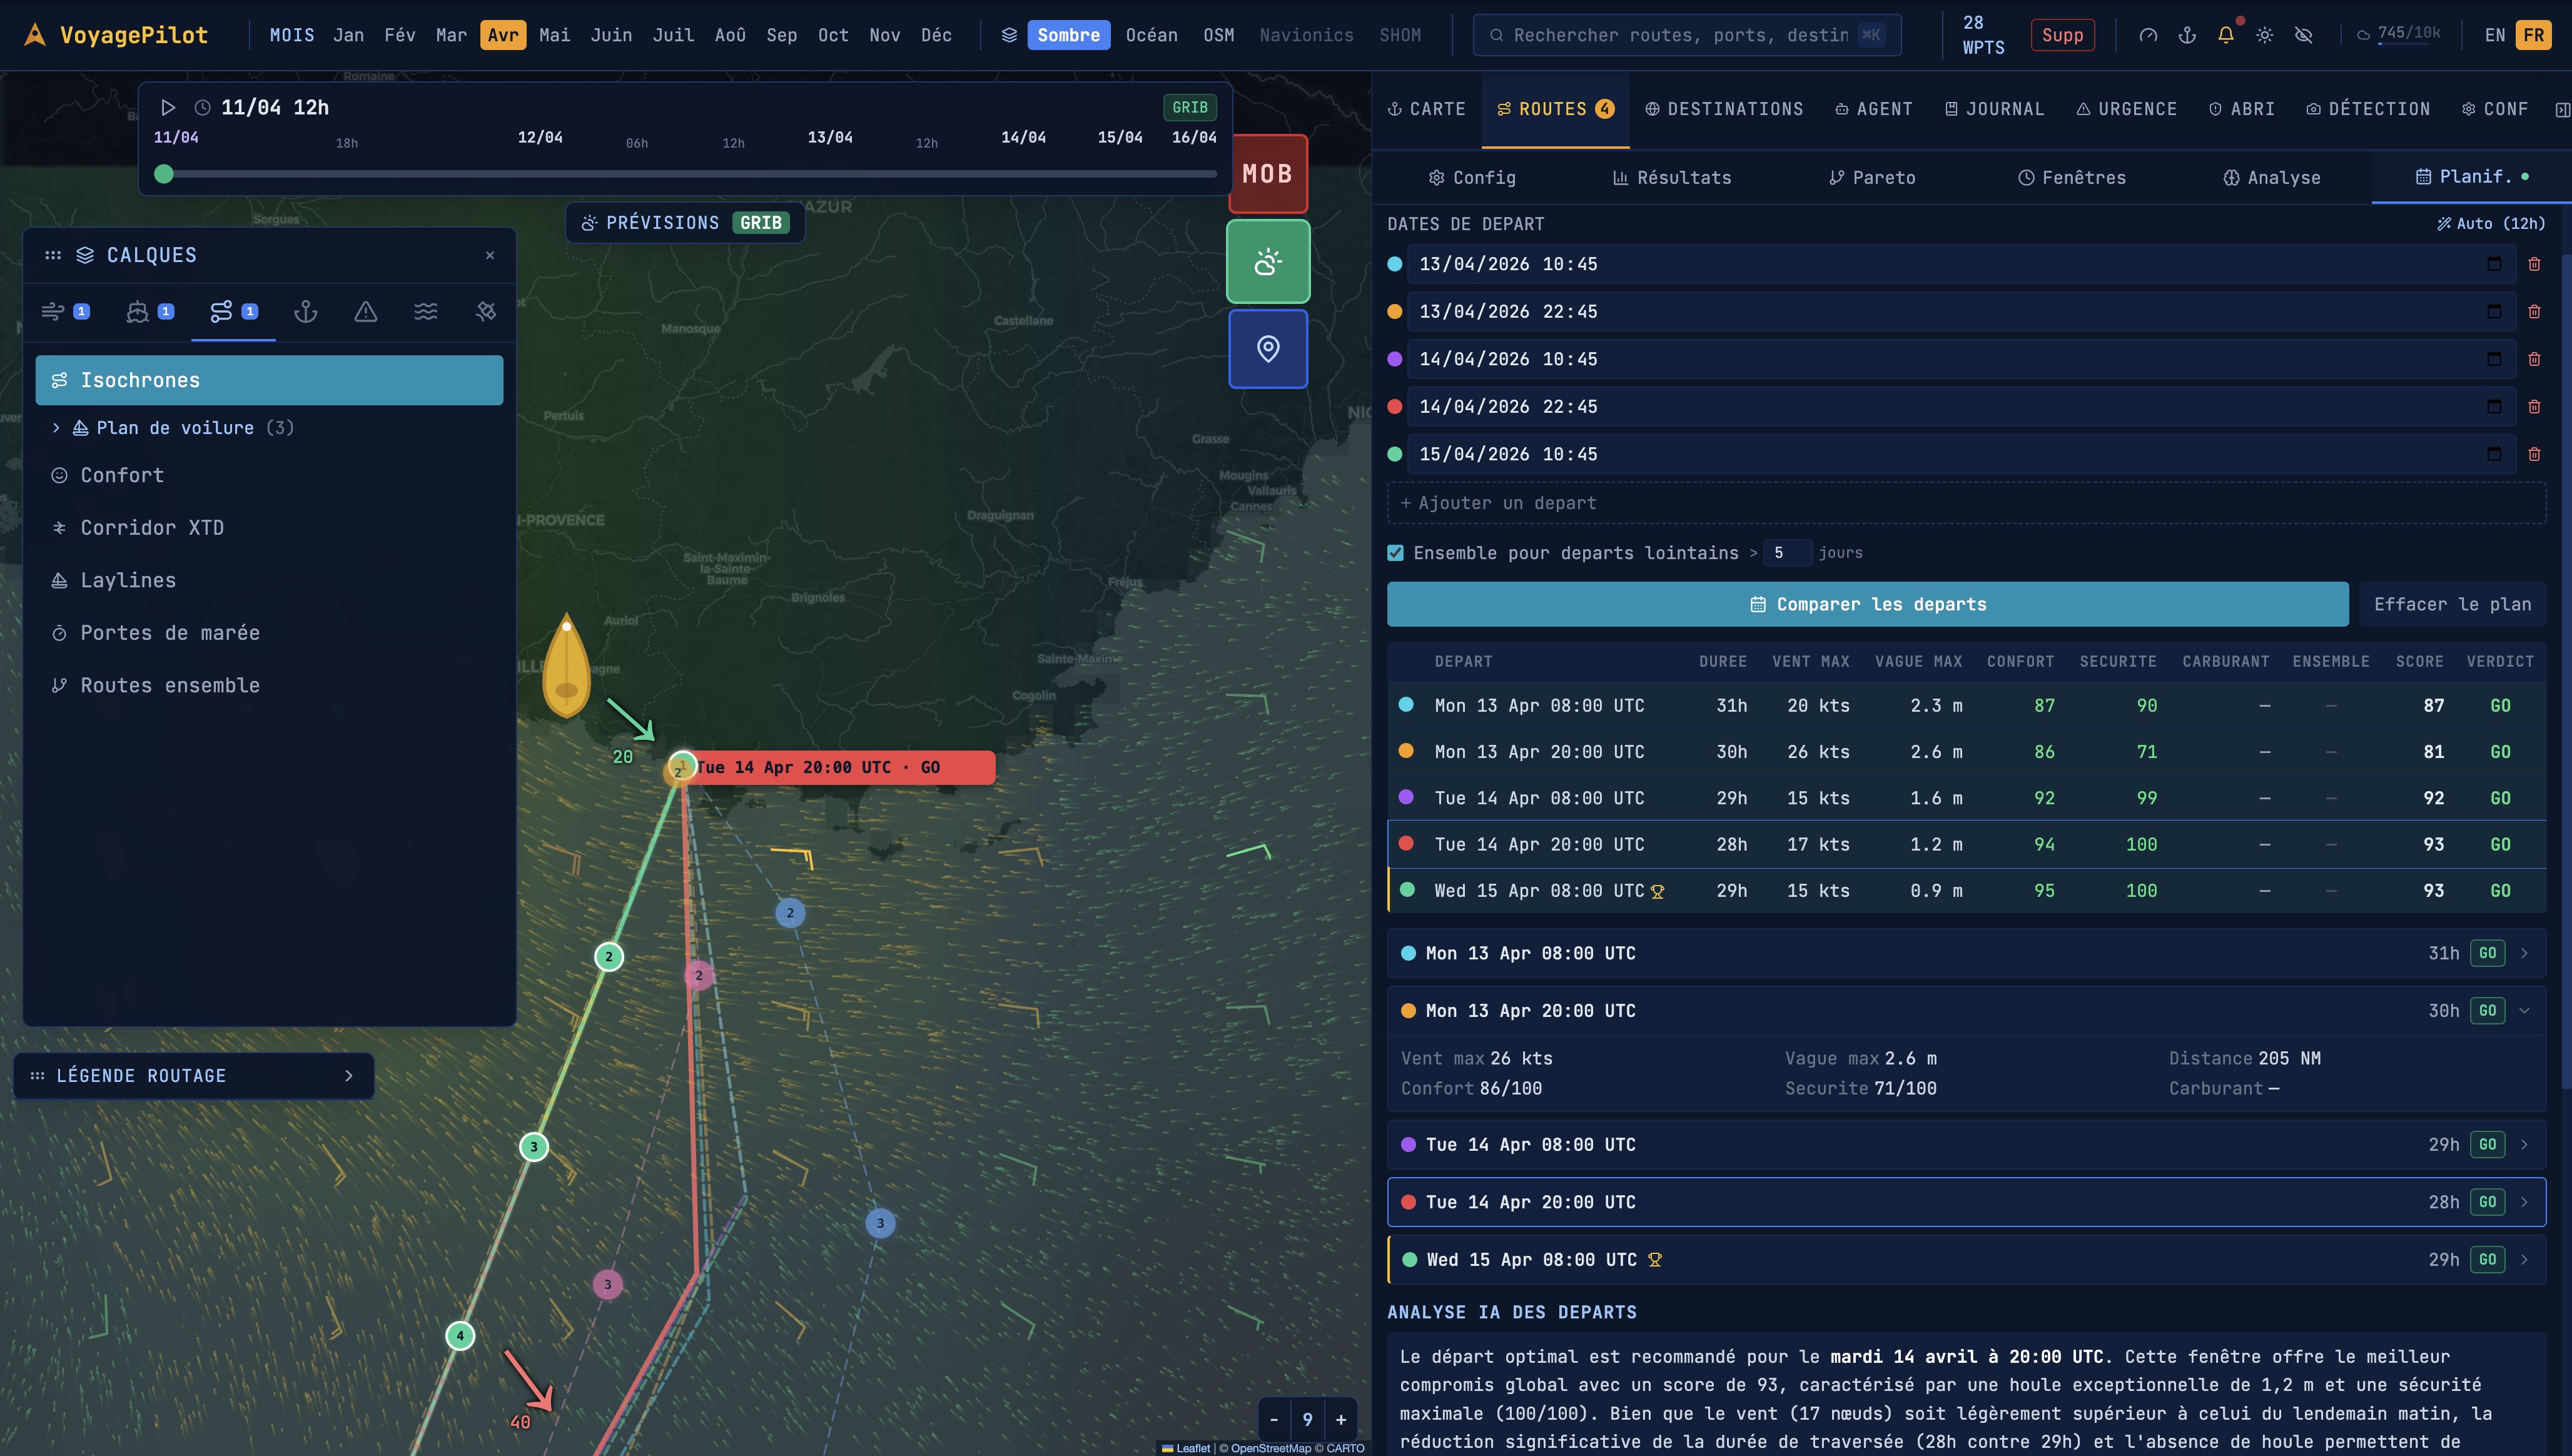This screenshot has width=2572, height=1456.
Task: Toggle the crossed-out eye visibility icon
Action: (2304, 35)
